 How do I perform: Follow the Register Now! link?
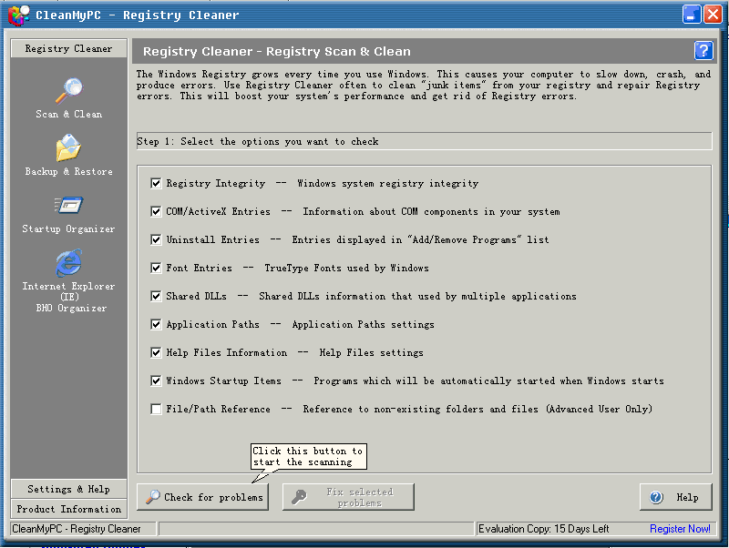(x=680, y=529)
